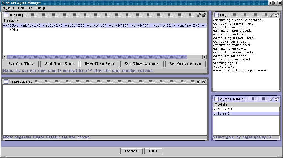Iconify the Agent Goals panel
The width and height of the screenshot is (283, 158).
(272, 99)
